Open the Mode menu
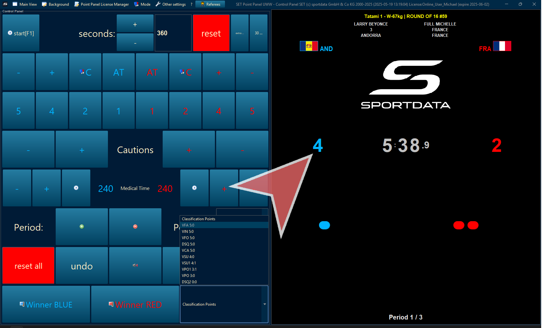 [142, 4]
